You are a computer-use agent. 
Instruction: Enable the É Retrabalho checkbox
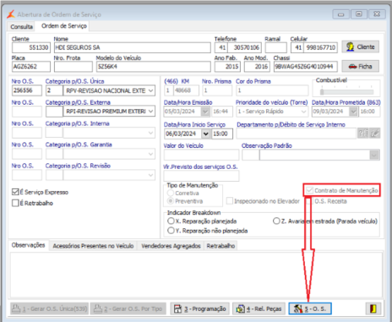pos(15,203)
